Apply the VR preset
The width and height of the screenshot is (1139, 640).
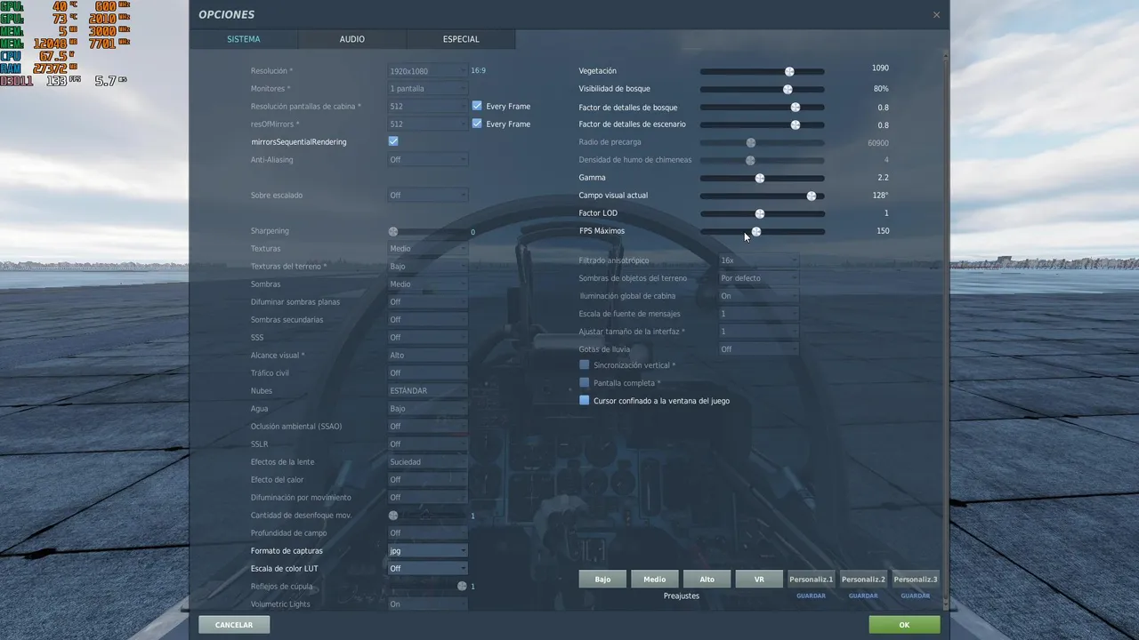pyautogui.click(x=759, y=580)
